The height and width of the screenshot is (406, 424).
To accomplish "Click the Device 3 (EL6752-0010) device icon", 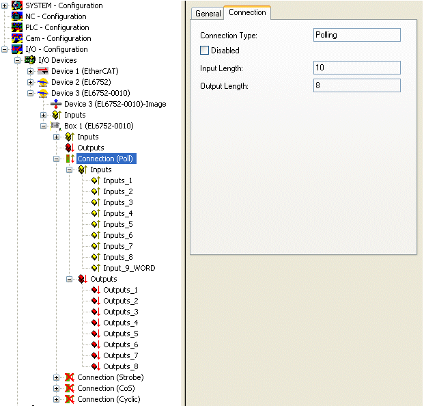I will pos(43,93).
